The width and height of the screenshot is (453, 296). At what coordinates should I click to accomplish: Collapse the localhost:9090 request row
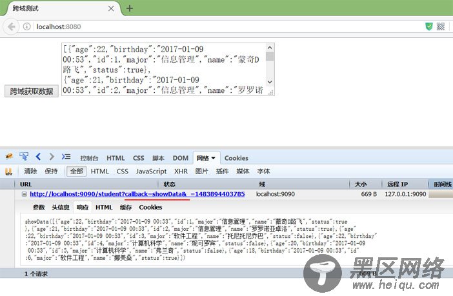(25, 194)
